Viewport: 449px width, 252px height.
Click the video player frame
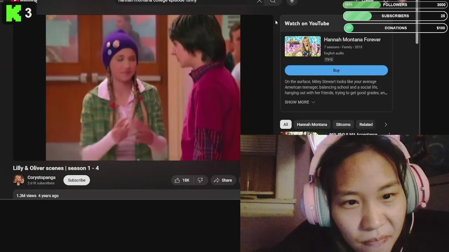pyautogui.click(x=143, y=87)
